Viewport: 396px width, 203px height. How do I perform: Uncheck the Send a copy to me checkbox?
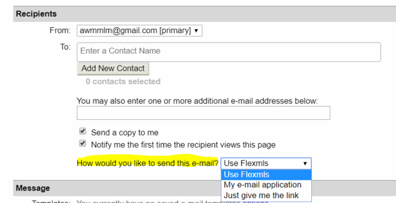click(x=83, y=132)
